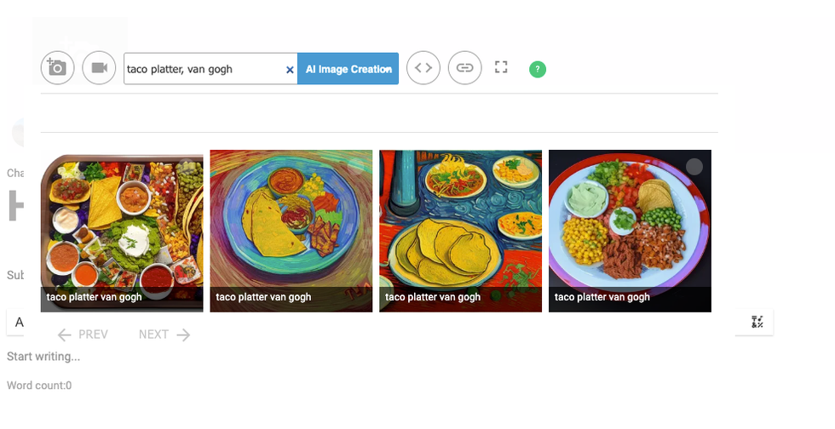Click the AI Image Creation button

[x=348, y=69]
